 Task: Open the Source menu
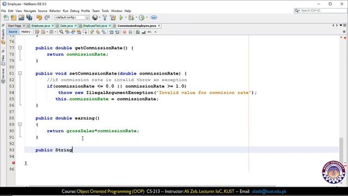42,11
